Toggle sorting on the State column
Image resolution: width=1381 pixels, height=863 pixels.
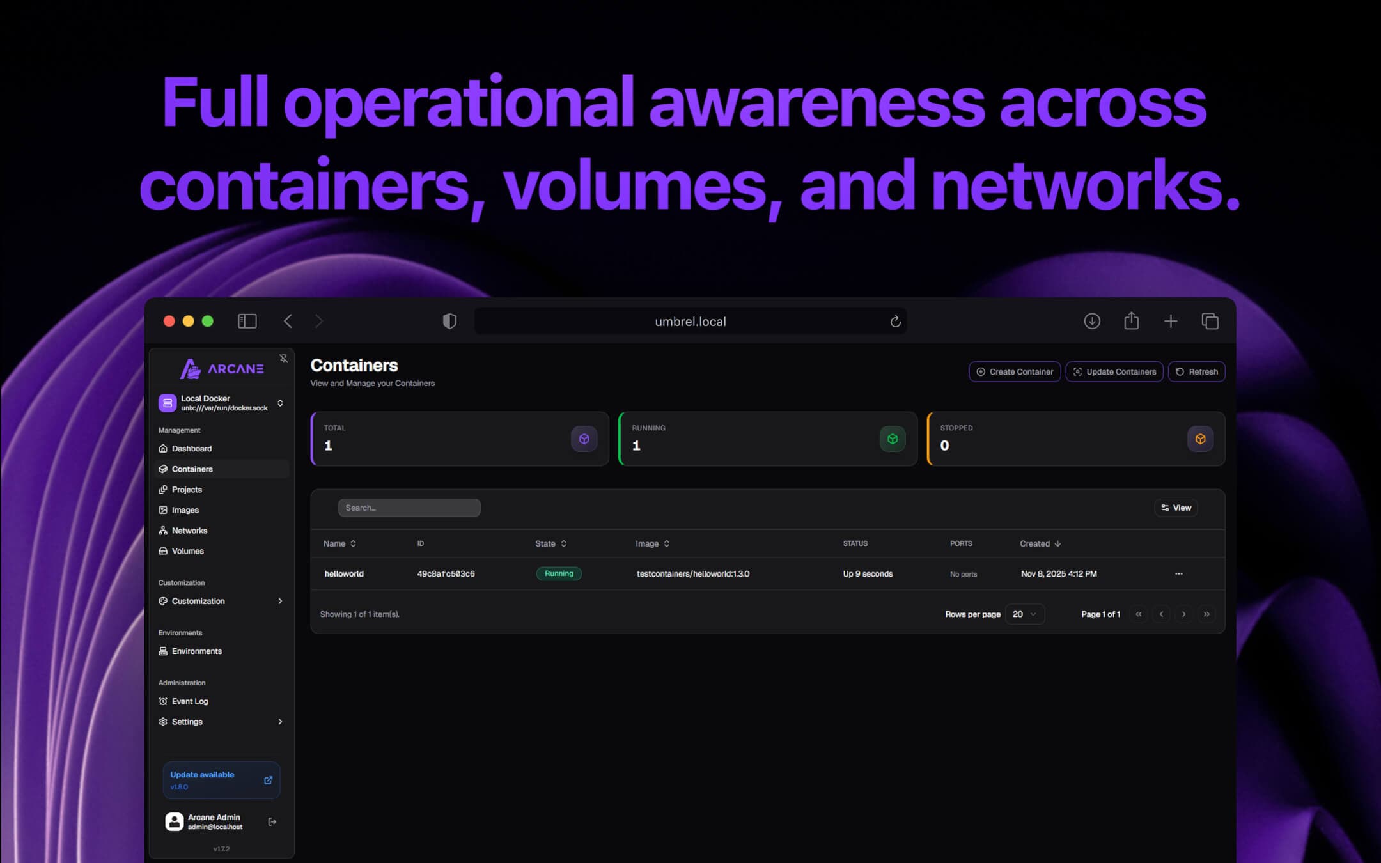pyautogui.click(x=564, y=543)
